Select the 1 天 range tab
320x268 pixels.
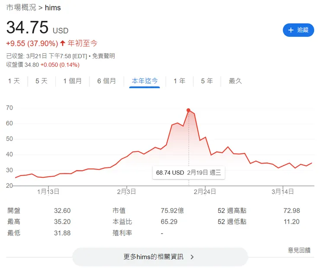click(x=14, y=81)
